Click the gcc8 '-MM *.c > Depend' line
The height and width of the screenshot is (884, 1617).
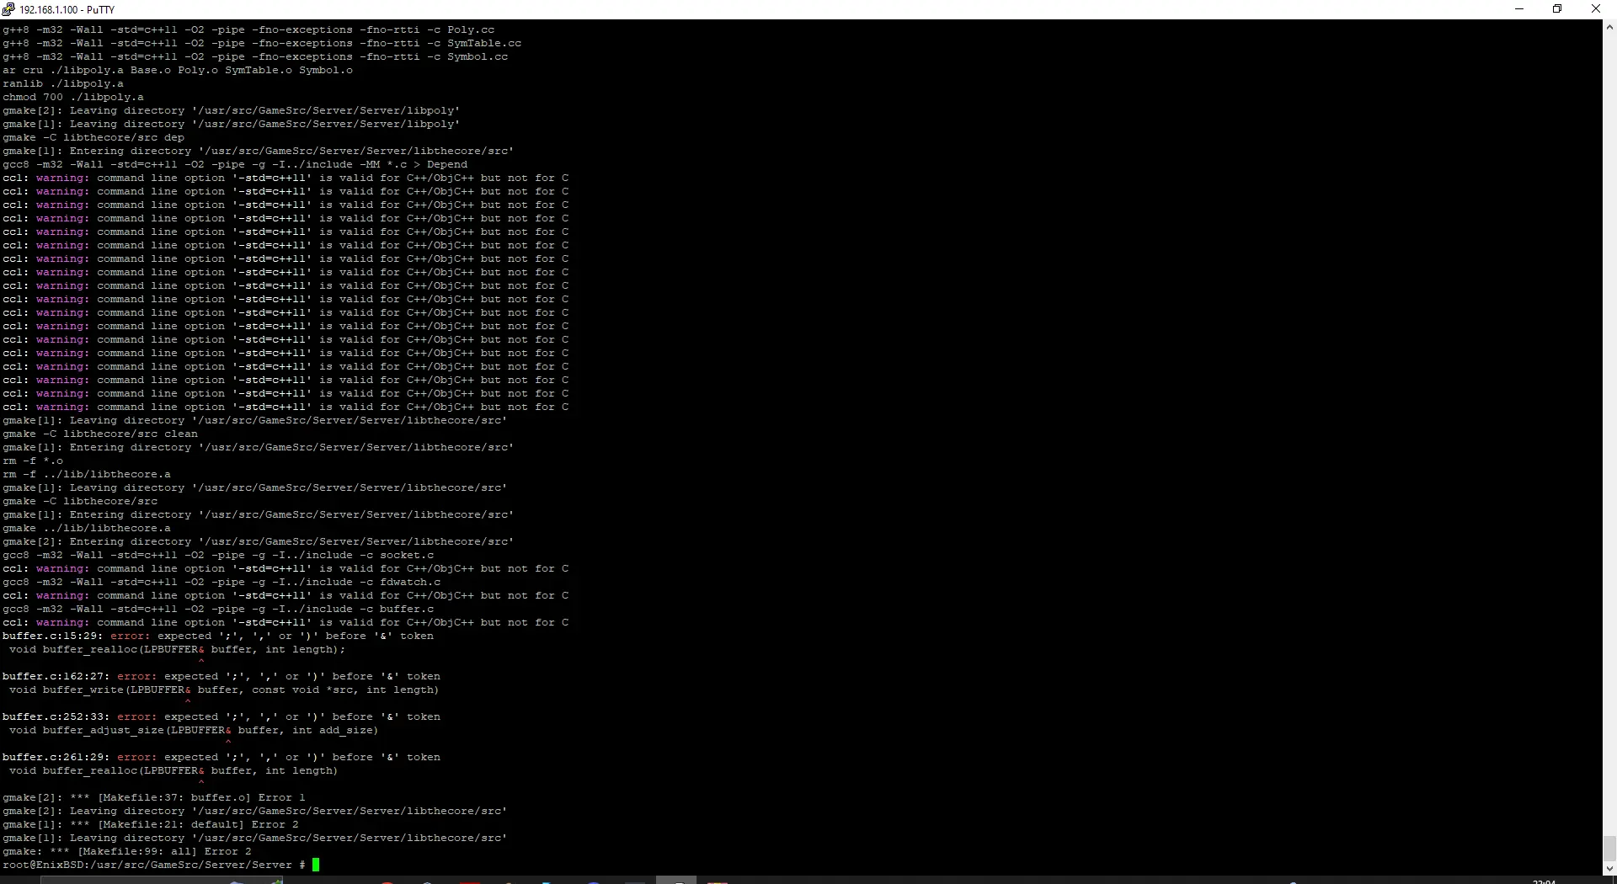235,164
